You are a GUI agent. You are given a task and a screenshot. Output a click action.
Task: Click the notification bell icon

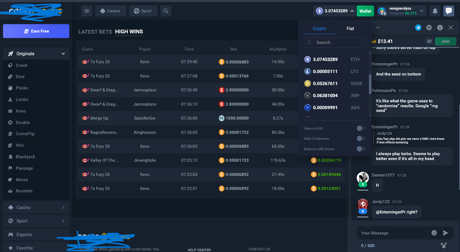[435, 11]
